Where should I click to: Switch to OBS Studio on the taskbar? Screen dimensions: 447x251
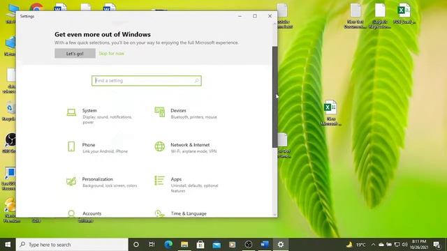249,245
